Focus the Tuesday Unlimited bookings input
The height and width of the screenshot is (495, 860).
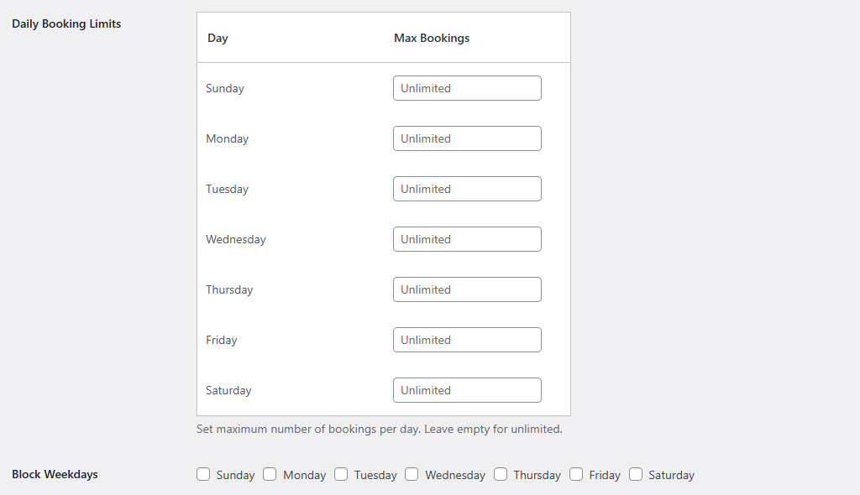[x=467, y=188]
